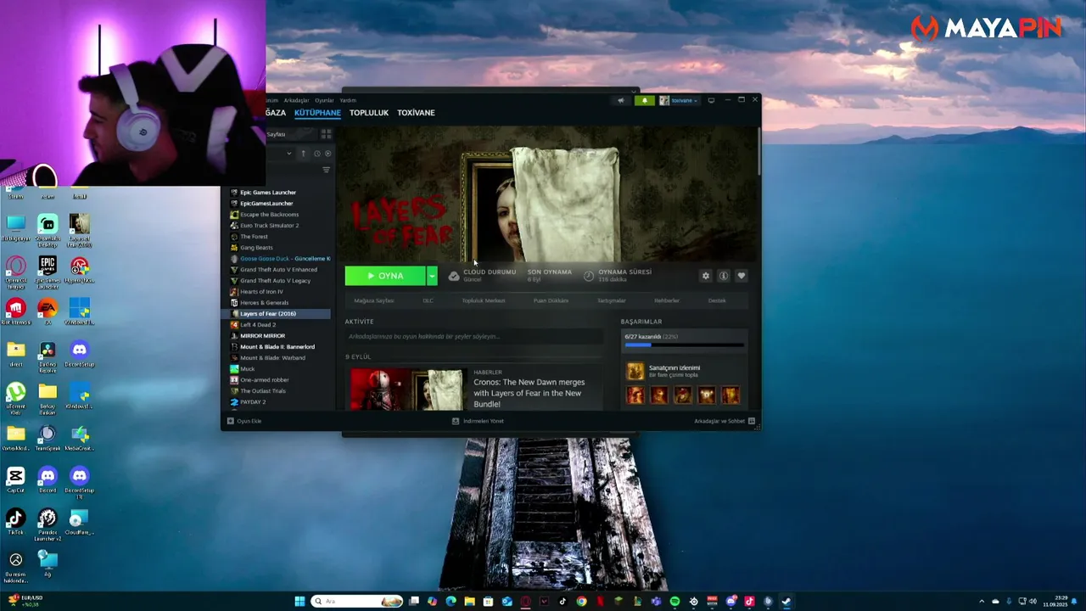Open Arkadaşlar ve Sohbet panel
Viewport: 1086px width, 611px height.
725,421
